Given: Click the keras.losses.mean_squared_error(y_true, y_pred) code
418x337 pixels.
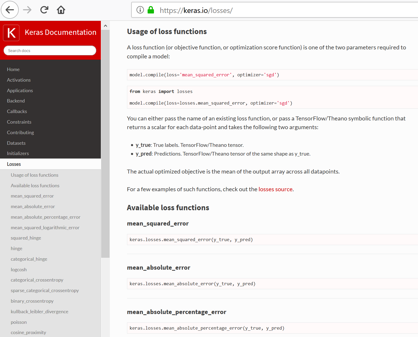Looking at the screenshot, I should coord(191,240).
